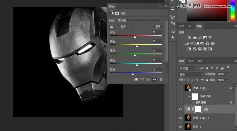Add a Photo Filter adjustment (camera icon)

point(202,43)
